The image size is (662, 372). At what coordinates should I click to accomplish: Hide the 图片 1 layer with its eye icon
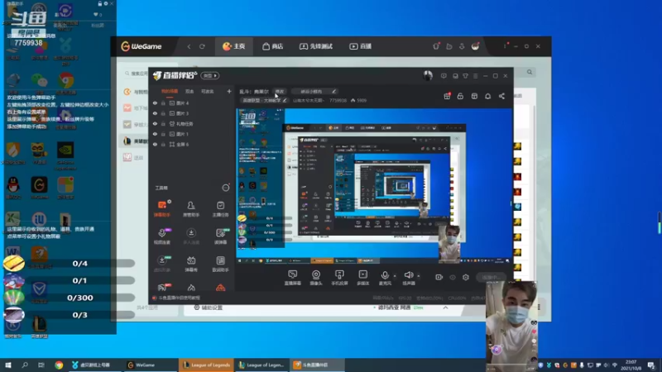click(x=155, y=134)
